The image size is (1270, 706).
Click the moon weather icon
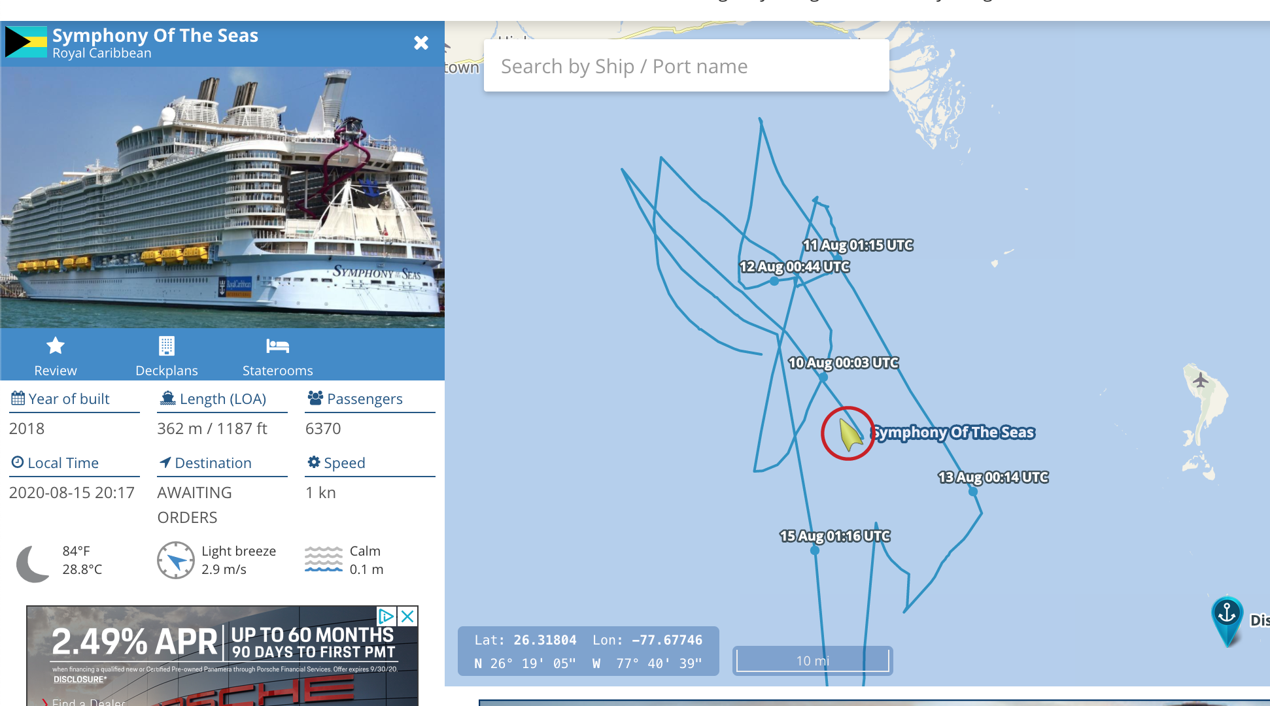pos(33,563)
